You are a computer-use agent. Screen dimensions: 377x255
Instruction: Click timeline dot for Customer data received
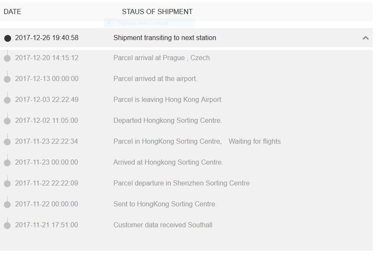[7, 226]
